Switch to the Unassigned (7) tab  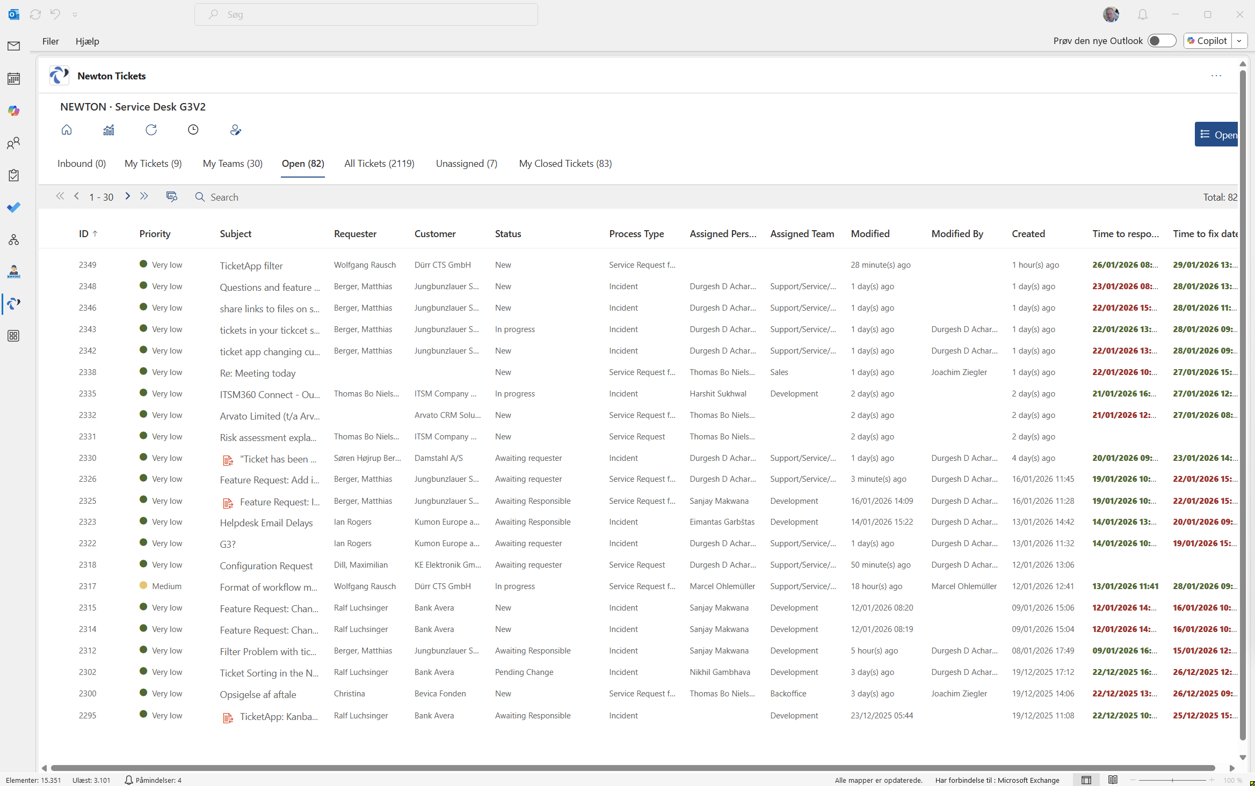pyautogui.click(x=466, y=164)
